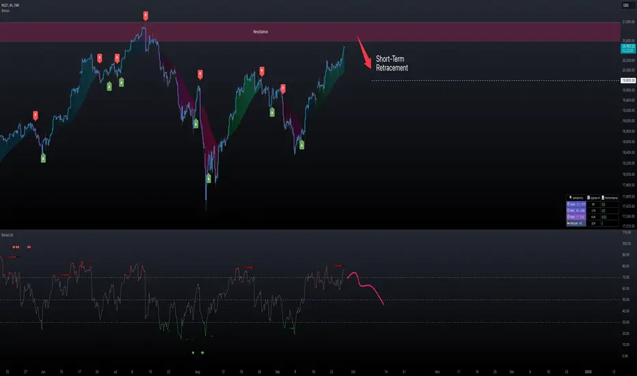Select the Nov label on the time axis
The image size is (637, 376).
coord(437,371)
